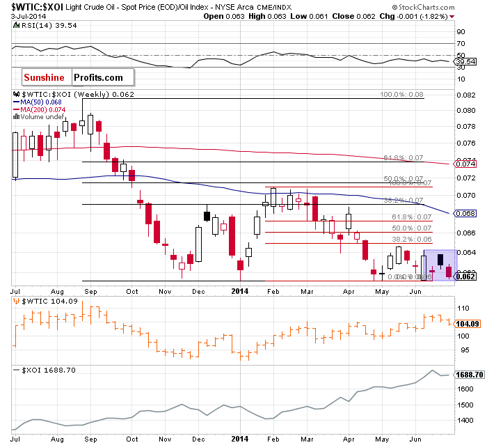Click the solid black candlestick in December
Image resolution: width=487 pixels, height=445 pixels.
207,216
